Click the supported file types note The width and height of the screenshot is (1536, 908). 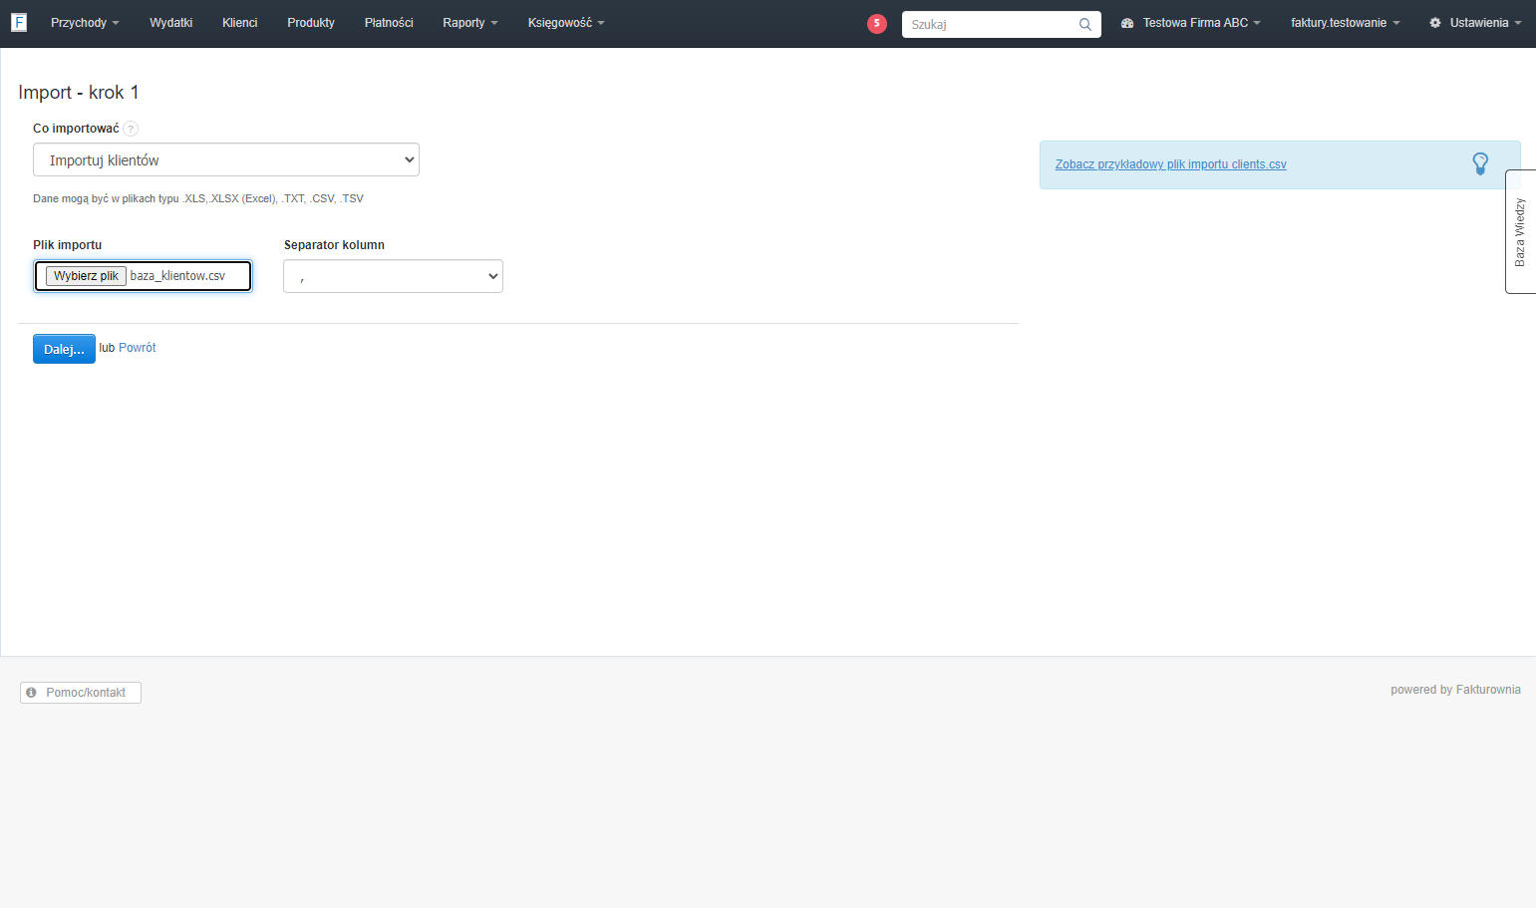pyautogui.click(x=198, y=198)
